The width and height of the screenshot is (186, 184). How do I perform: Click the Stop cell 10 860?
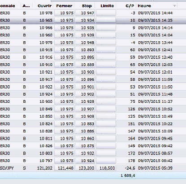(x=85, y=139)
